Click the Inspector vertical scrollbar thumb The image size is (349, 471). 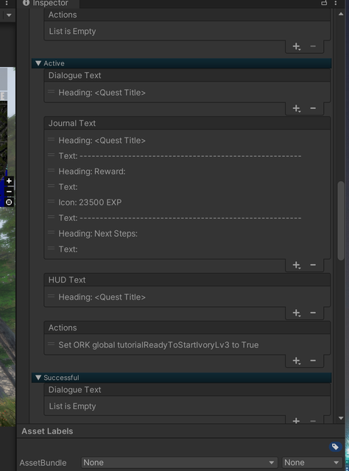click(x=341, y=221)
